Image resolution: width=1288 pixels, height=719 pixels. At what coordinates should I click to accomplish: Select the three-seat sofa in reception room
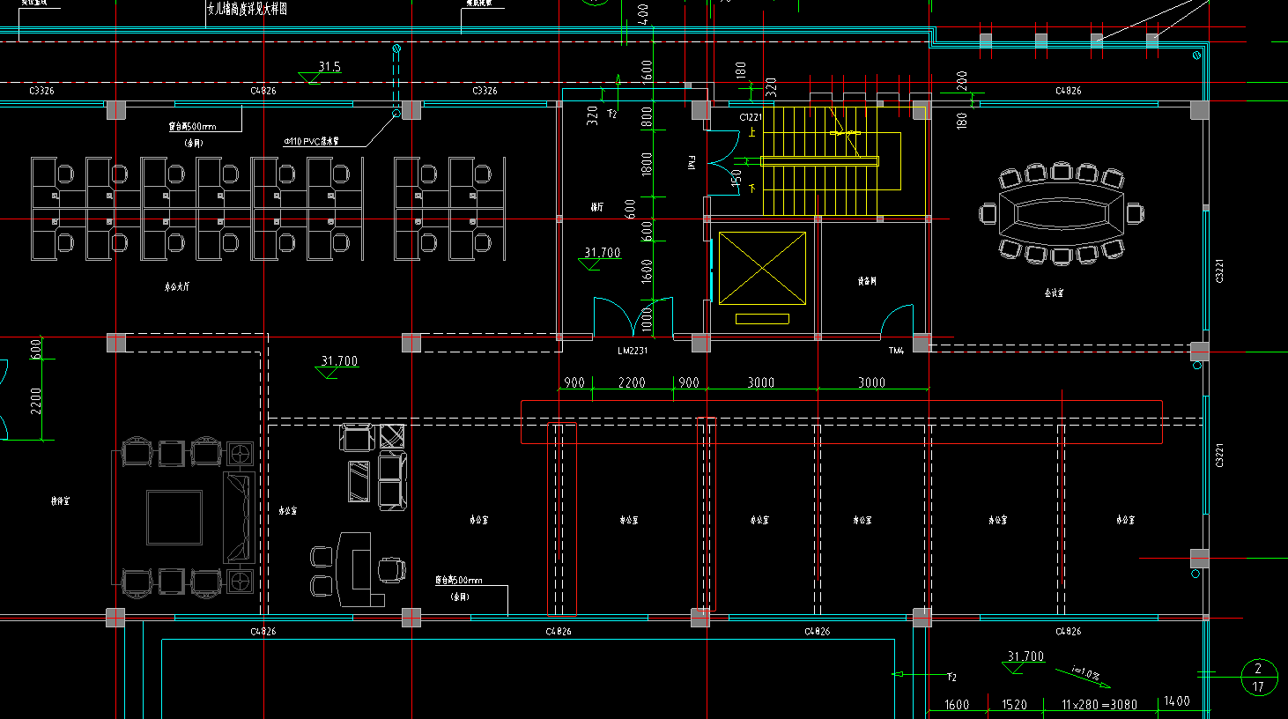(238, 517)
